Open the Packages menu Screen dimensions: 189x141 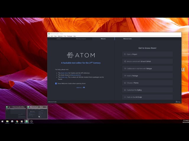(70, 36)
